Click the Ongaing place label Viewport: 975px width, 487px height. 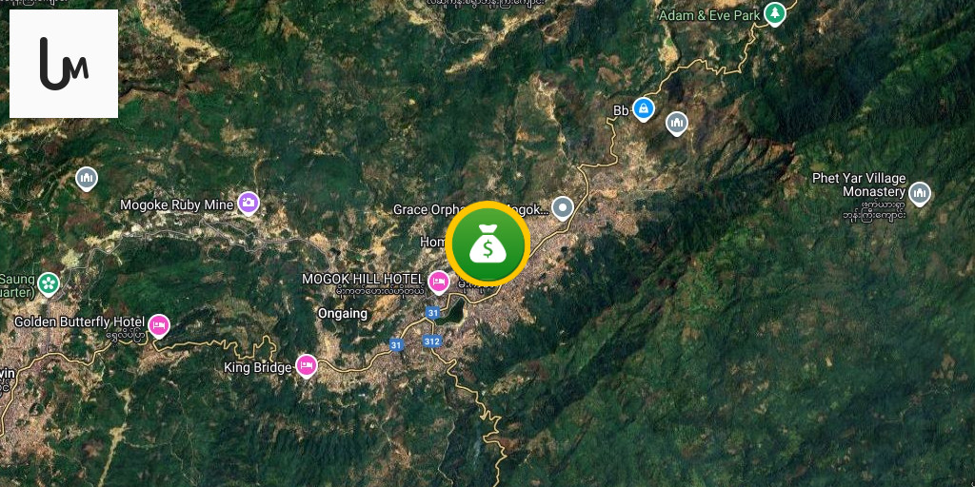(343, 314)
